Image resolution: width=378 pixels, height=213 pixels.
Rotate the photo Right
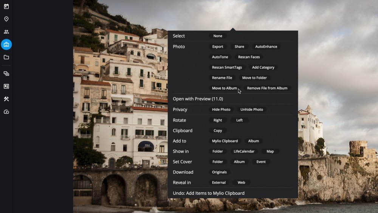click(x=218, y=120)
